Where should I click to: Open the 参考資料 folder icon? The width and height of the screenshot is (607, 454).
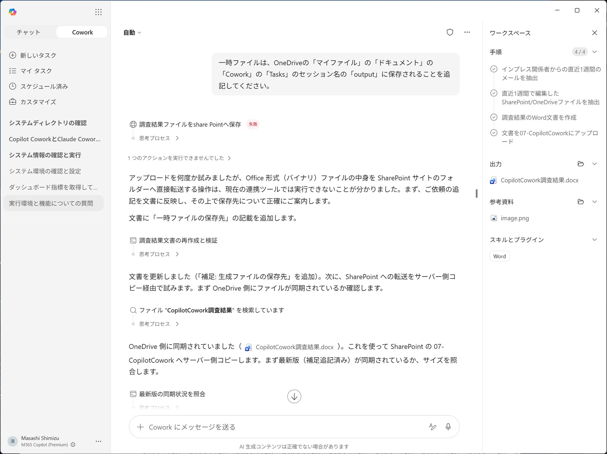click(x=580, y=202)
